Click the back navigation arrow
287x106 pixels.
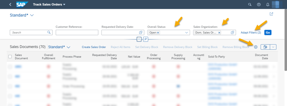click(10, 4)
